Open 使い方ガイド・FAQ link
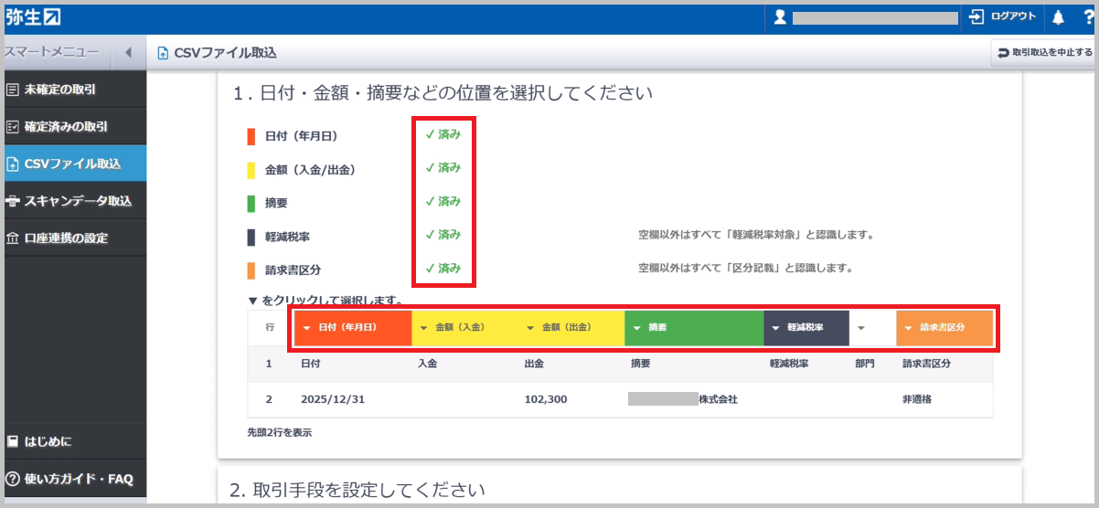Screen dimensions: 1099x508 pyautogui.click(x=73, y=479)
